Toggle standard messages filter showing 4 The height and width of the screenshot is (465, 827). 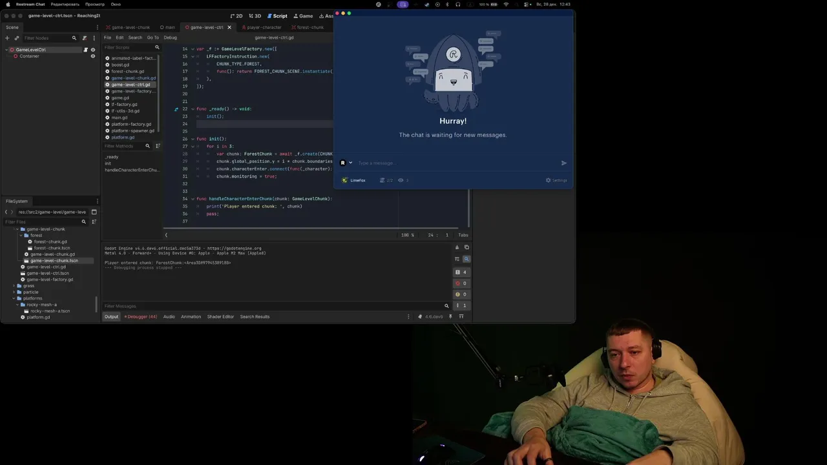point(461,272)
